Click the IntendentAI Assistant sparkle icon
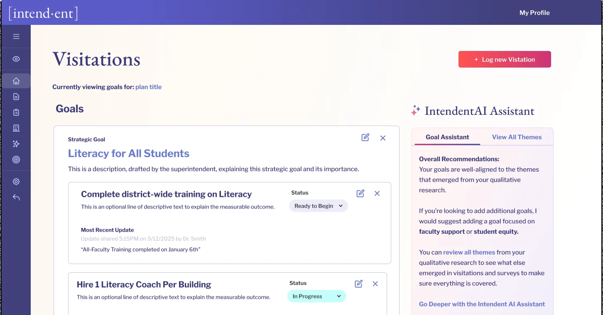Viewport: 603px width, 315px height. [x=416, y=110]
